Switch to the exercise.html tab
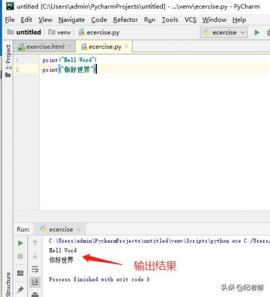 (x=42, y=47)
